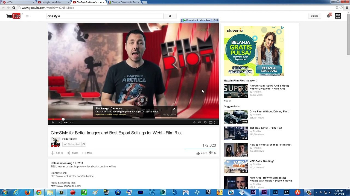Open the Watch Later clock icon in player

[194, 122]
